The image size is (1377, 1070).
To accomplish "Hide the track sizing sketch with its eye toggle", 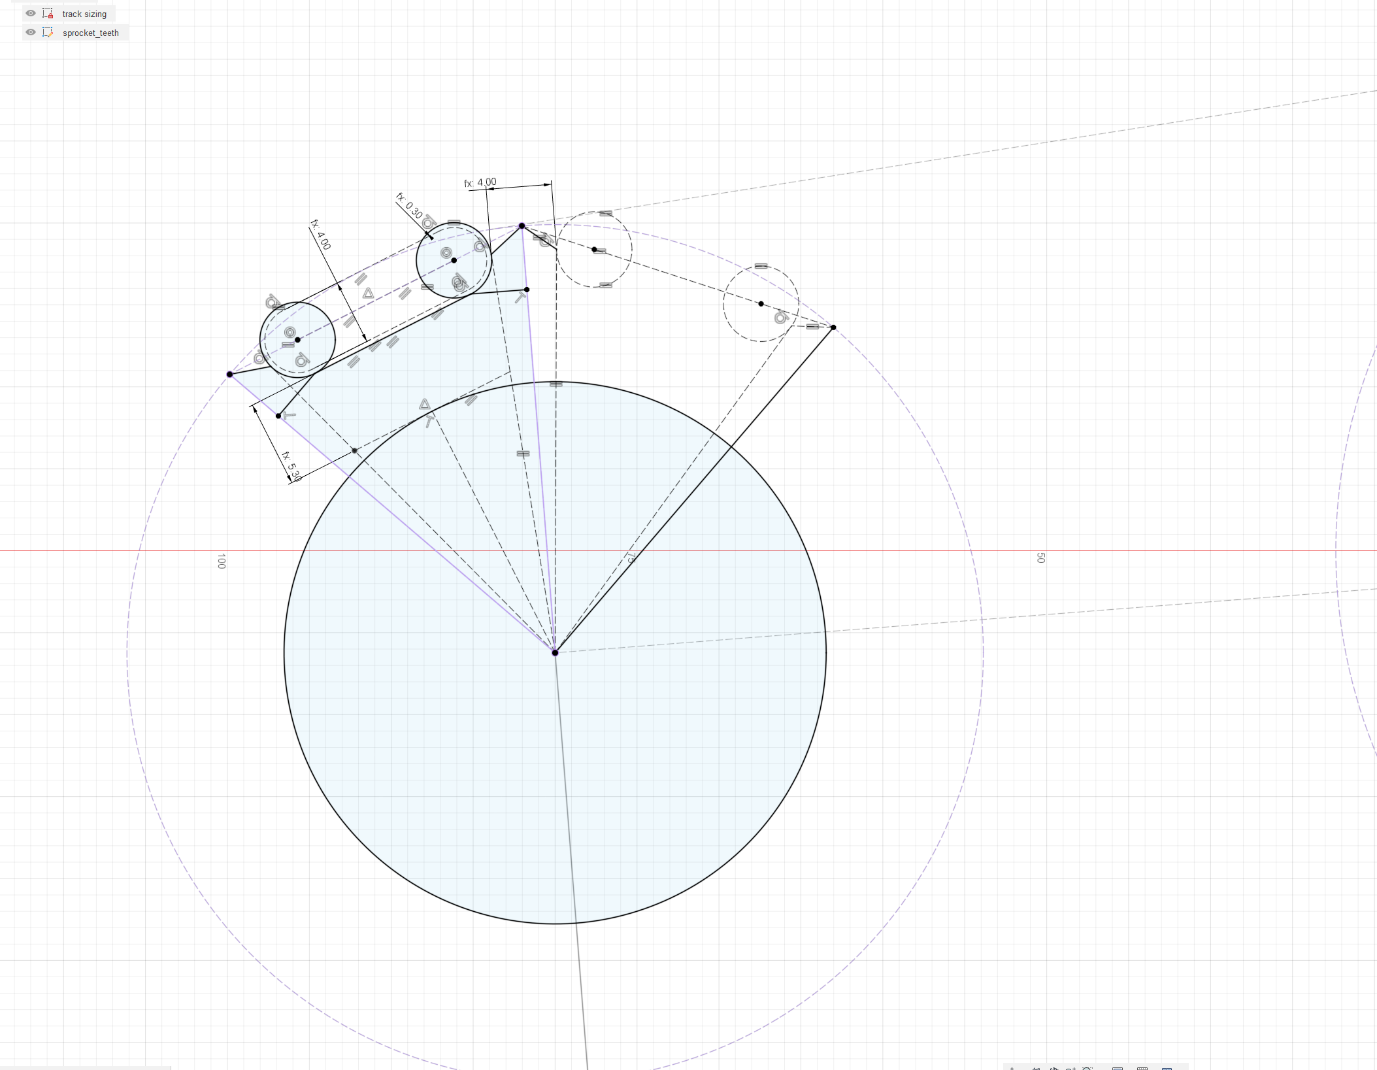I will (x=30, y=14).
